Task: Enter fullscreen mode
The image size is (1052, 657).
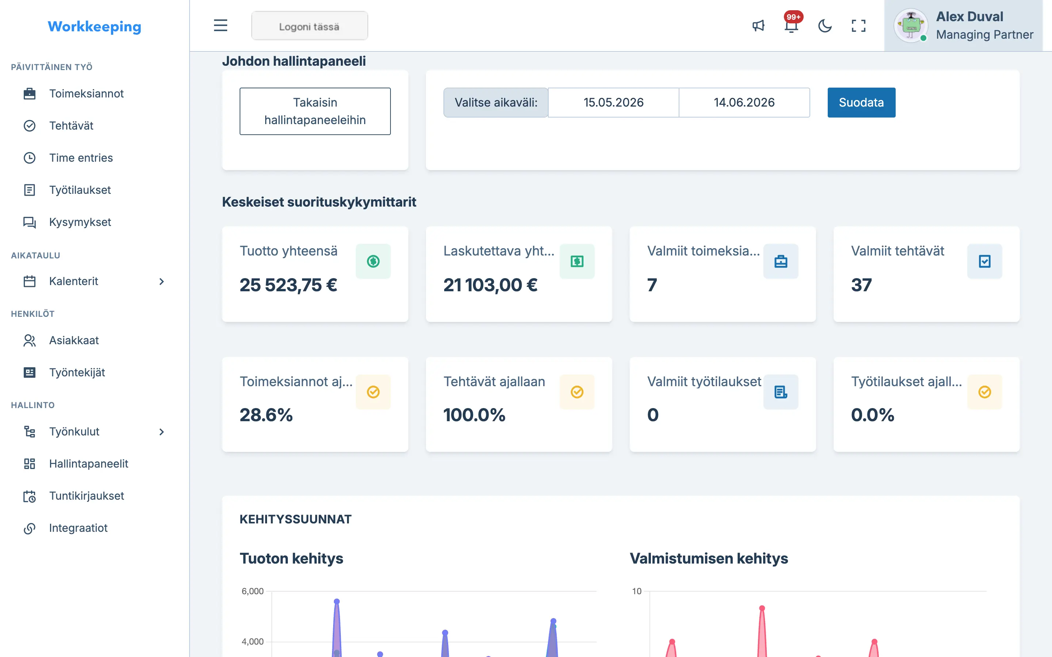Action: click(858, 26)
